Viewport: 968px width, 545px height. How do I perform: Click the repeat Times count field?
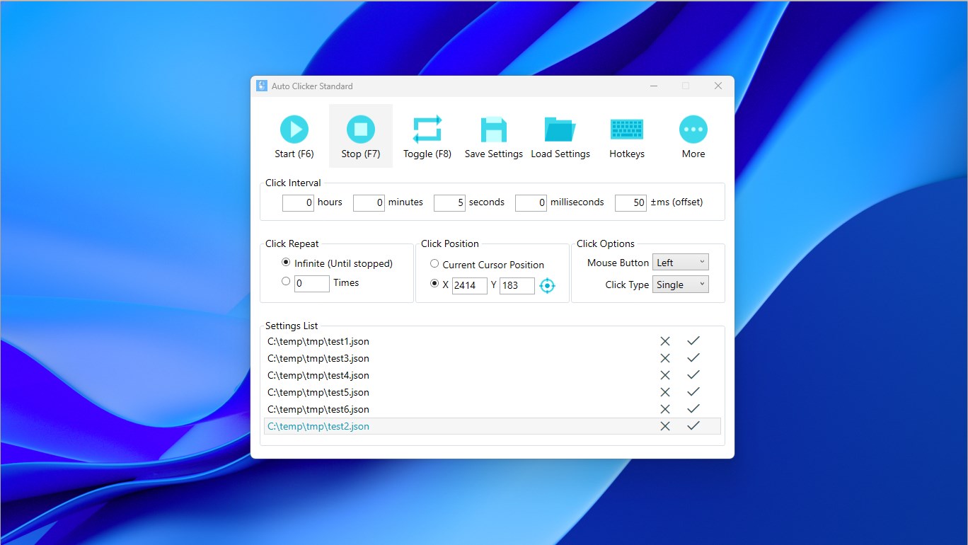tap(312, 284)
